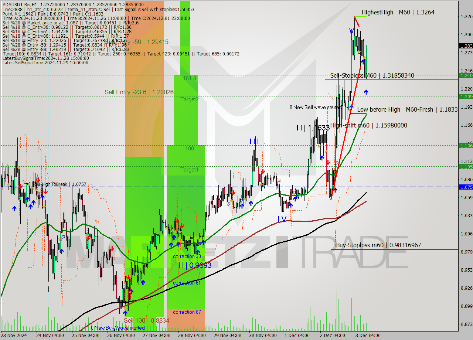Click the 23 Nov 2024 date label

(14, 336)
